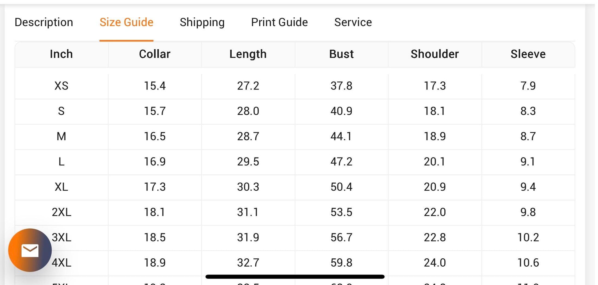
Task: Select the XS size row label
Action: pos(61,86)
